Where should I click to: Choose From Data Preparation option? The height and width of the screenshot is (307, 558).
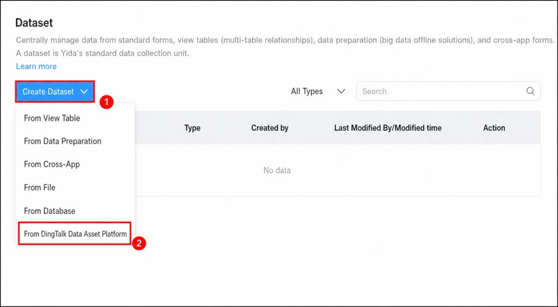tap(63, 141)
